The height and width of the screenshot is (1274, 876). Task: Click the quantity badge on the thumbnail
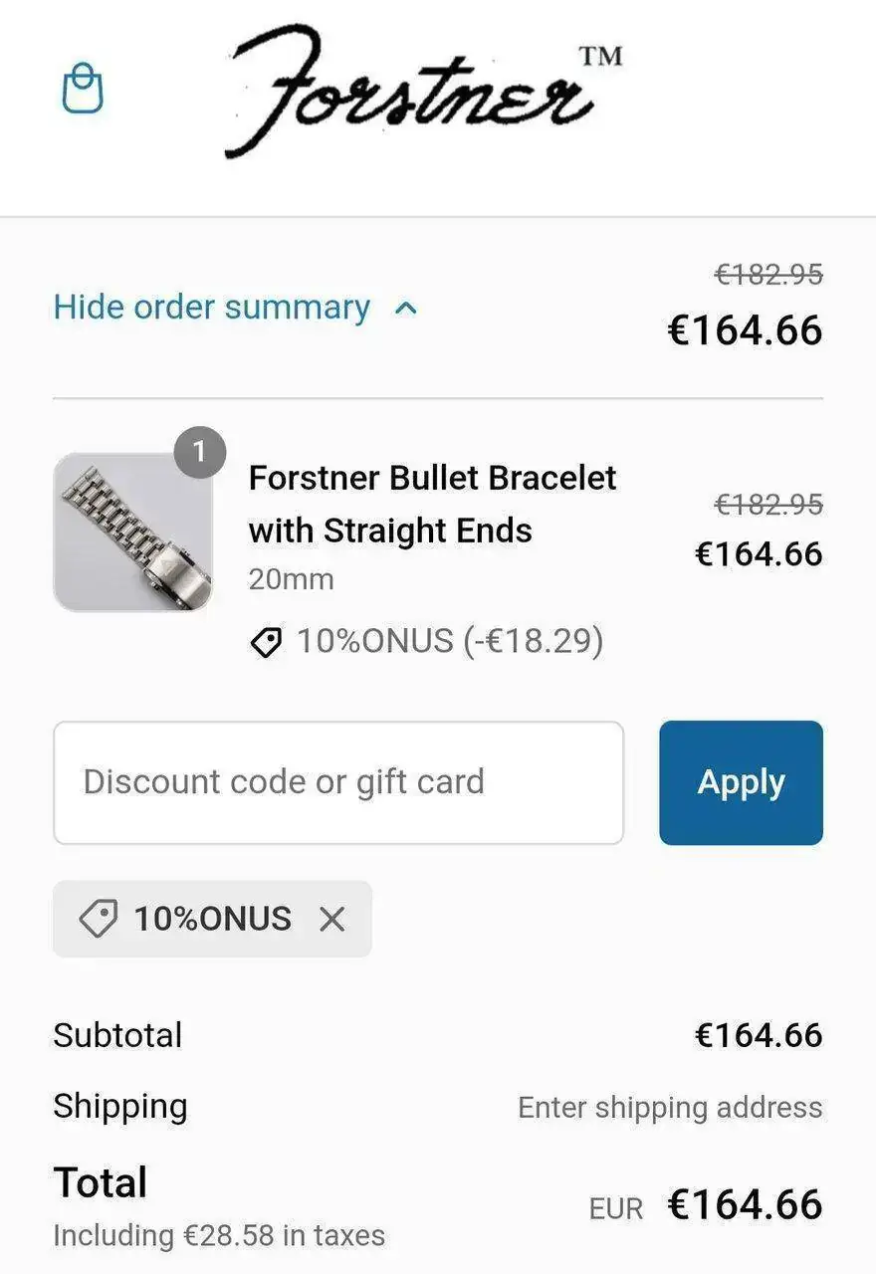click(x=199, y=453)
